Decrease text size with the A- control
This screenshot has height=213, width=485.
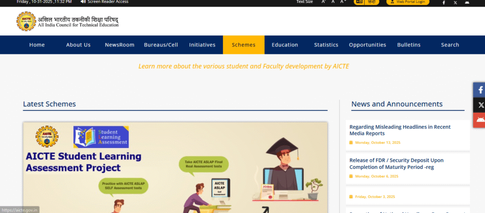(323, 2)
